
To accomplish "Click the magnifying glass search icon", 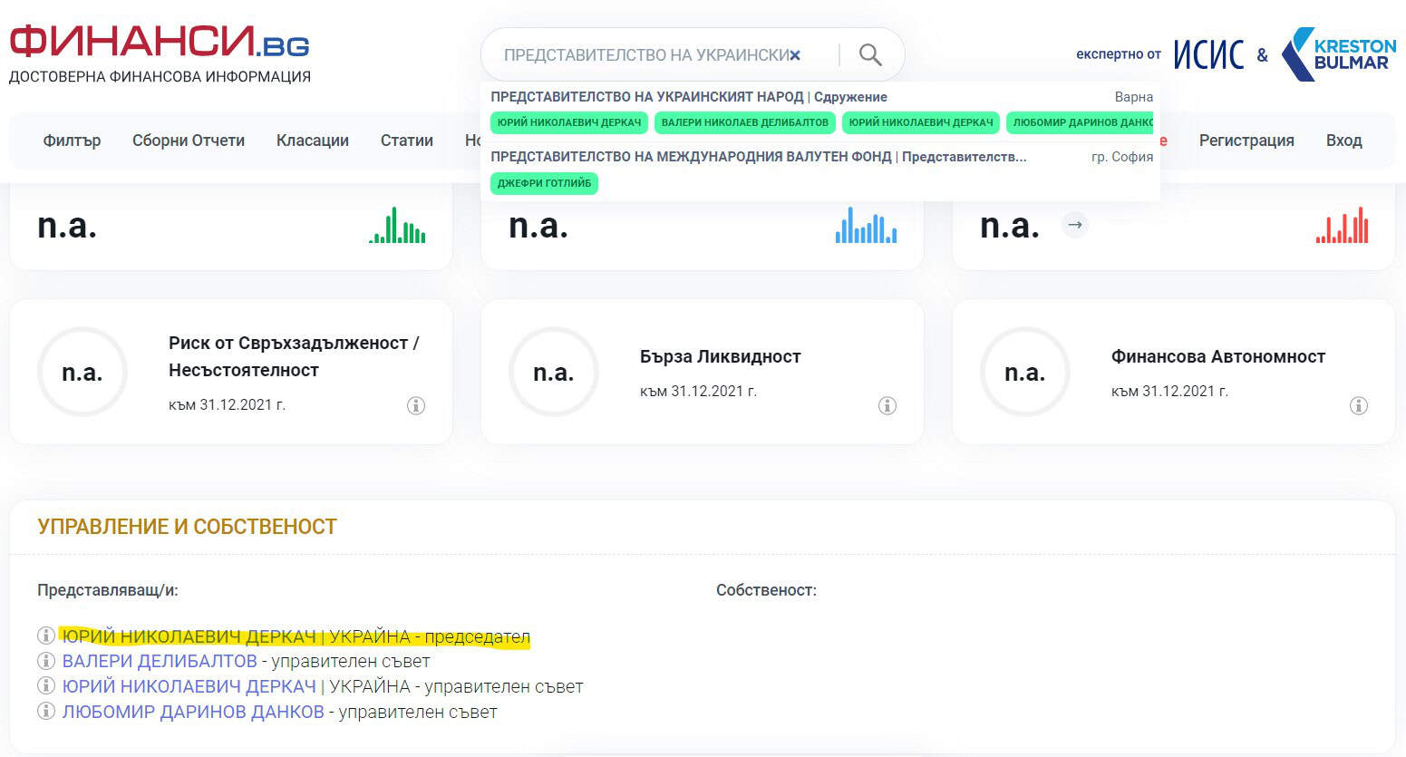I will (870, 55).
